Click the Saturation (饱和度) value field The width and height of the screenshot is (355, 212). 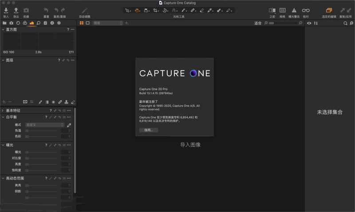(66, 170)
